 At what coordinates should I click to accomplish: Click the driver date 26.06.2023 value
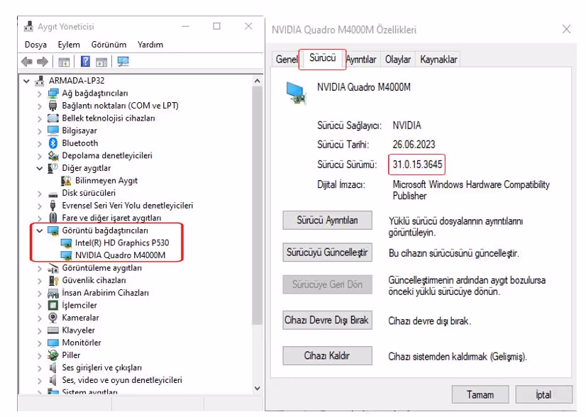tap(414, 144)
